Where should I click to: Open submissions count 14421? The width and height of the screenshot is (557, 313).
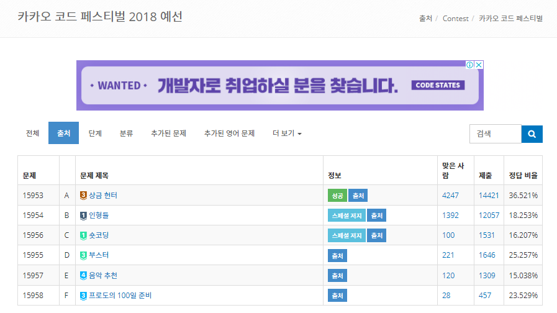tap(489, 196)
